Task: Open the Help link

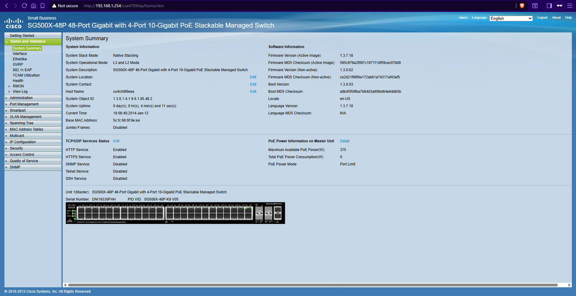Action: click(568, 18)
